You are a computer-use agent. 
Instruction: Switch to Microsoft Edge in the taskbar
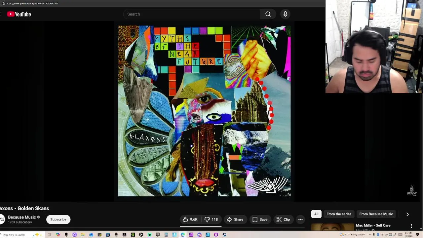(x=182, y=235)
